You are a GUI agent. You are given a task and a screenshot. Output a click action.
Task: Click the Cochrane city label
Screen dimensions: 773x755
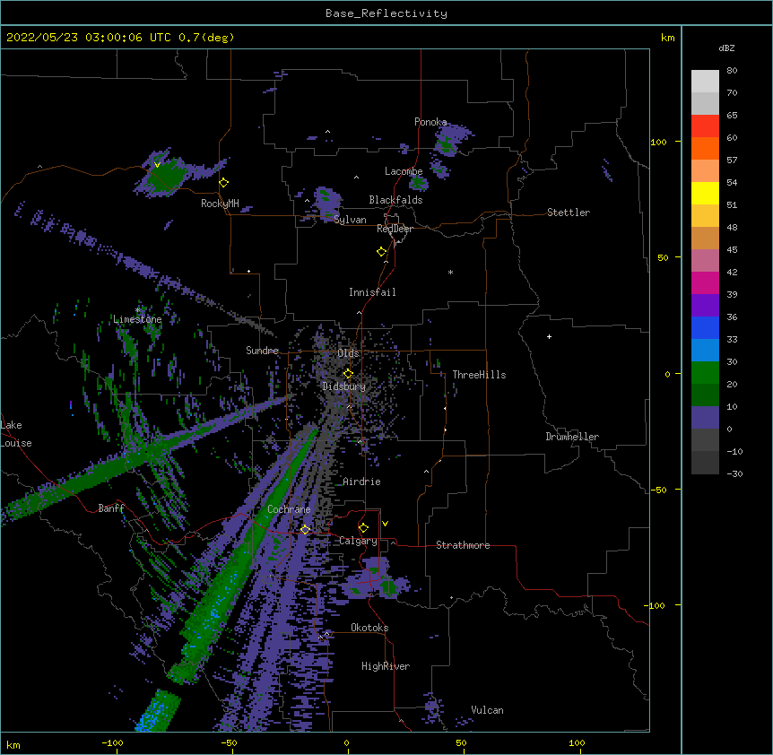[x=289, y=509]
